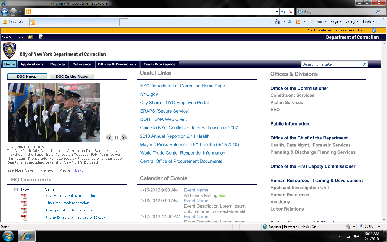
Task: Open PDF icon for CityTime Implementation
Action: [24, 204]
